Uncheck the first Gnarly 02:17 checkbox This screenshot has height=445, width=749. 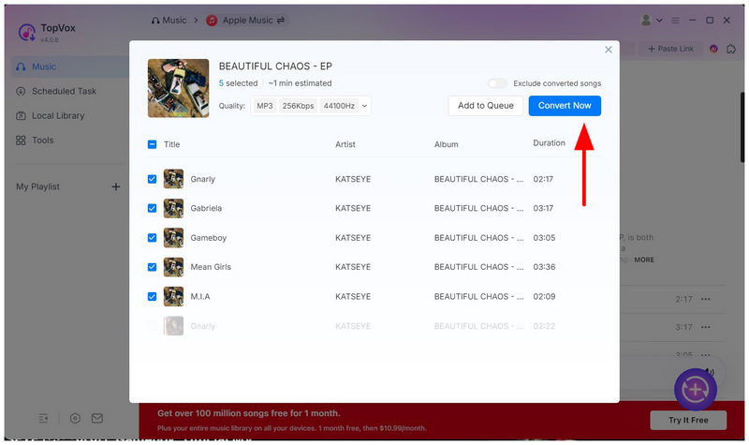point(152,179)
